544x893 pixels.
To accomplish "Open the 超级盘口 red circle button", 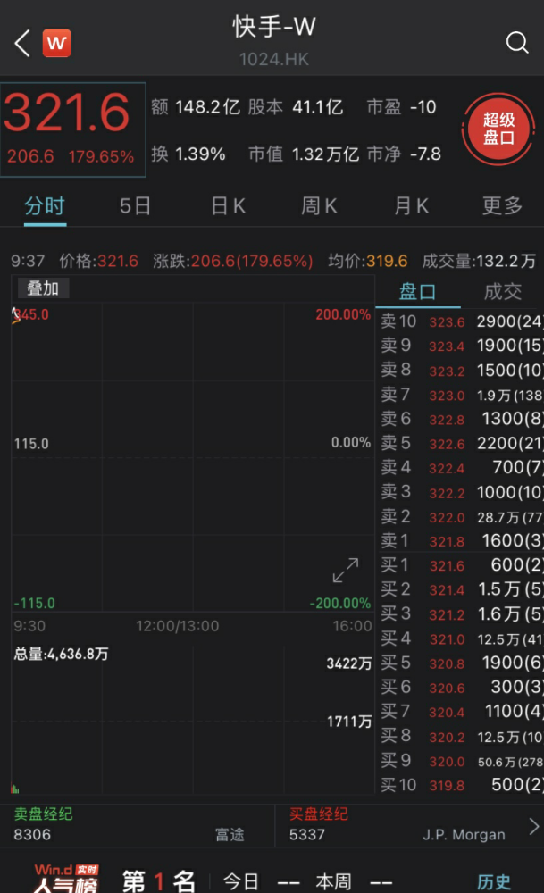I will pyautogui.click(x=498, y=129).
